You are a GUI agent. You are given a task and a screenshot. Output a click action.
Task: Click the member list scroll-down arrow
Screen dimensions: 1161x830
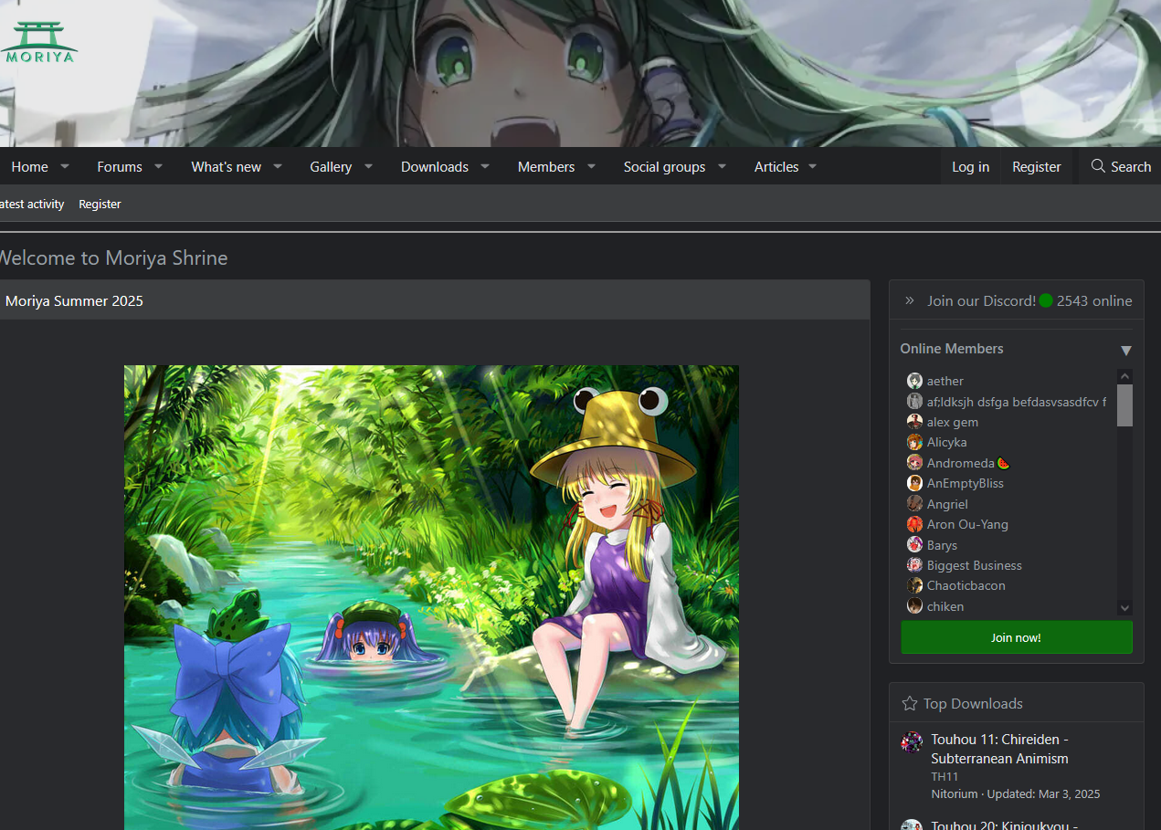(x=1124, y=608)
